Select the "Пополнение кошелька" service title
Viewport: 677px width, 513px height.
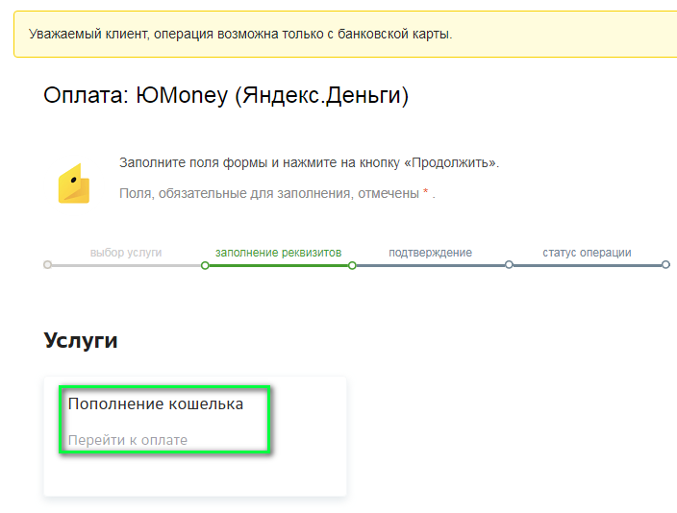(155, 403)
